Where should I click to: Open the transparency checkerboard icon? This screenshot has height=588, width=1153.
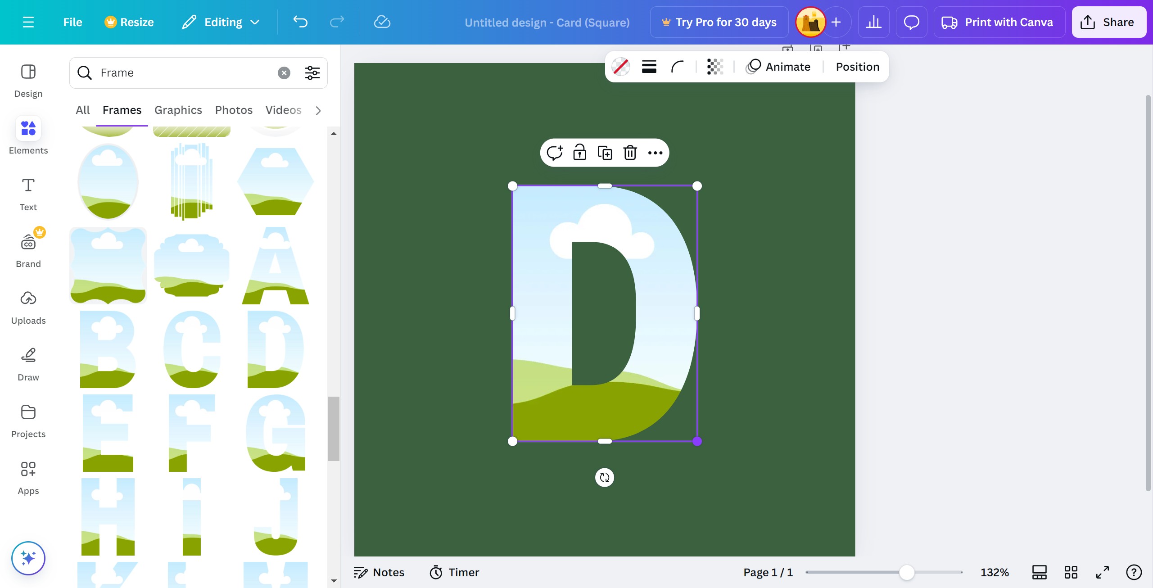click(715, 67)
